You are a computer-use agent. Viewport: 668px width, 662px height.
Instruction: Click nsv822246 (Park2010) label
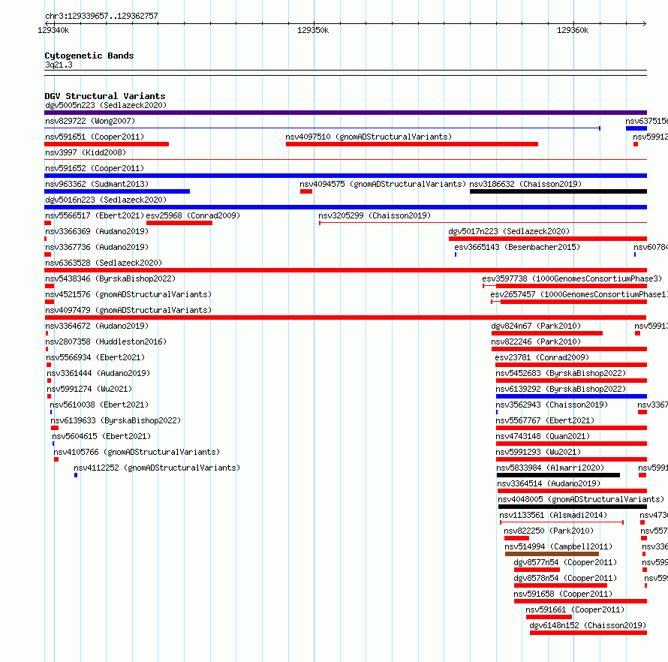click(x=536, y=342)
